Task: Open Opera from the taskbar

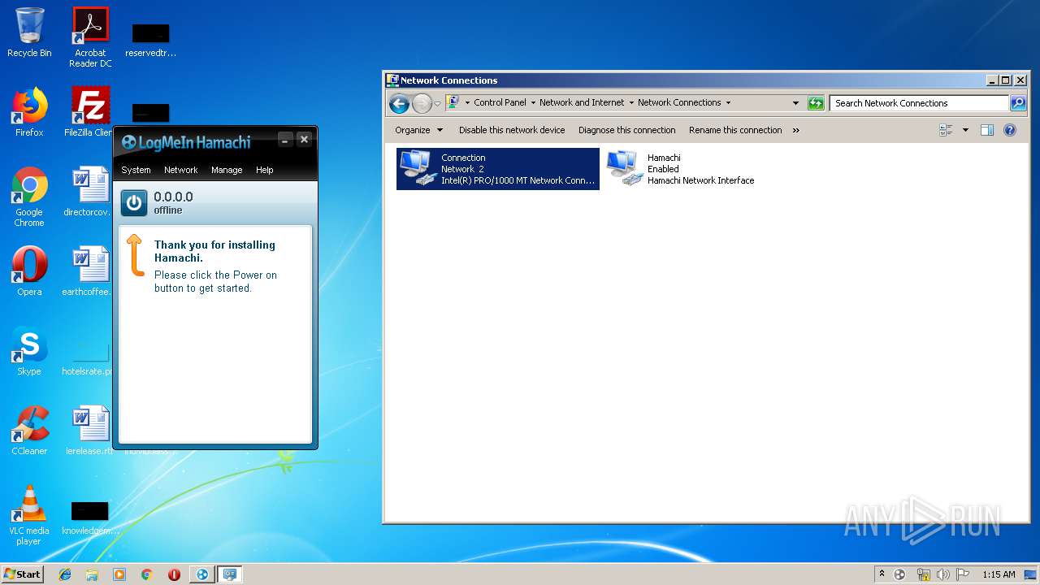Action: point(174,574)
